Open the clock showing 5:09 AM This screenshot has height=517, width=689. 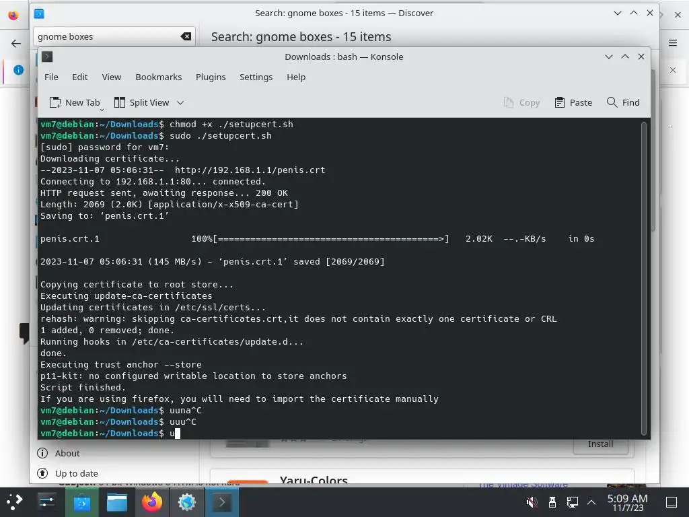[628, 502]
